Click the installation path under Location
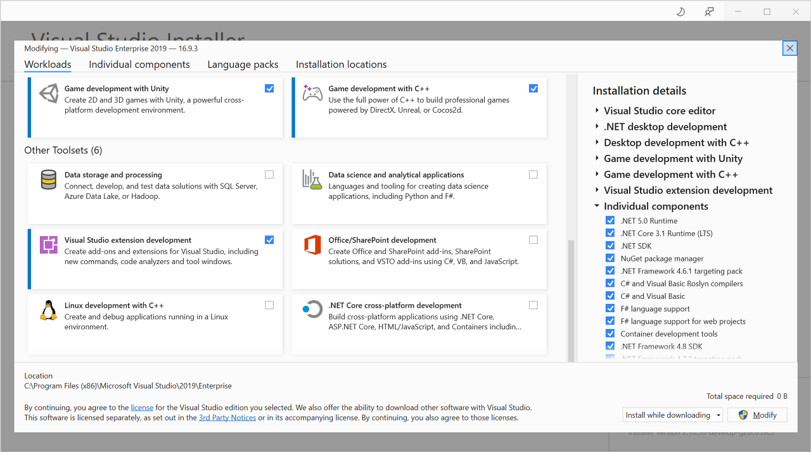Image resolution: width=811 pixels, height=452 pixels. pos(128,386)
